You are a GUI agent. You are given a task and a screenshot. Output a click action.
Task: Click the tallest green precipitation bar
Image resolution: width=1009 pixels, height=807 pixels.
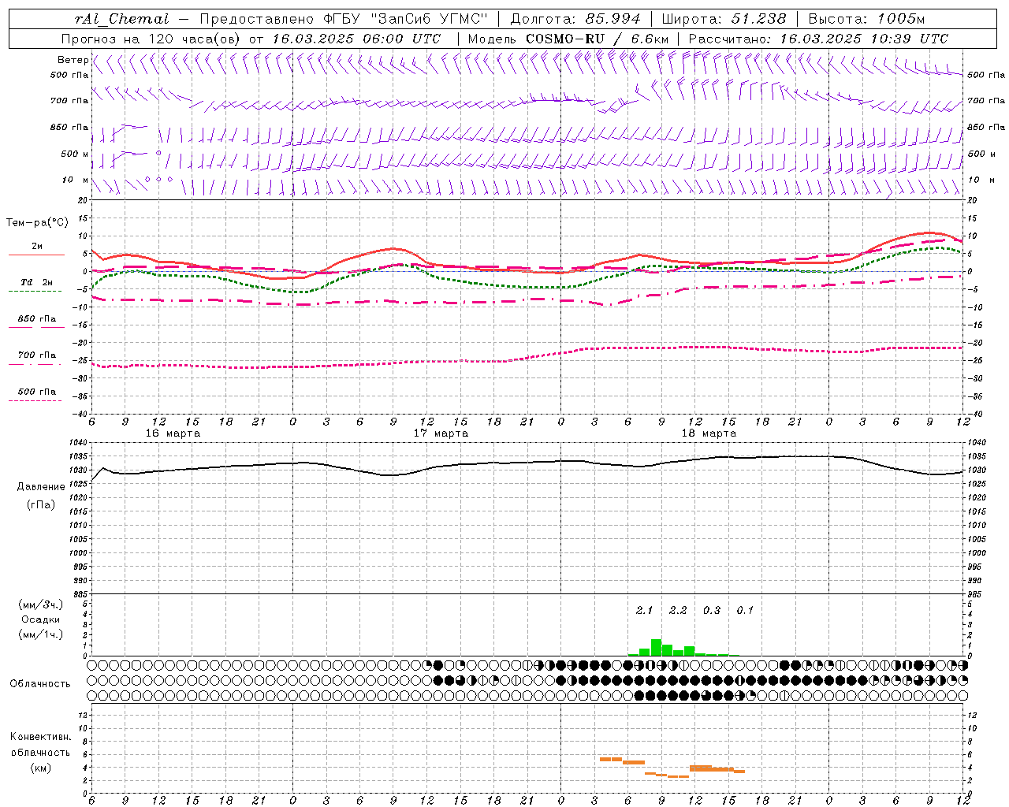coord(656,647)
